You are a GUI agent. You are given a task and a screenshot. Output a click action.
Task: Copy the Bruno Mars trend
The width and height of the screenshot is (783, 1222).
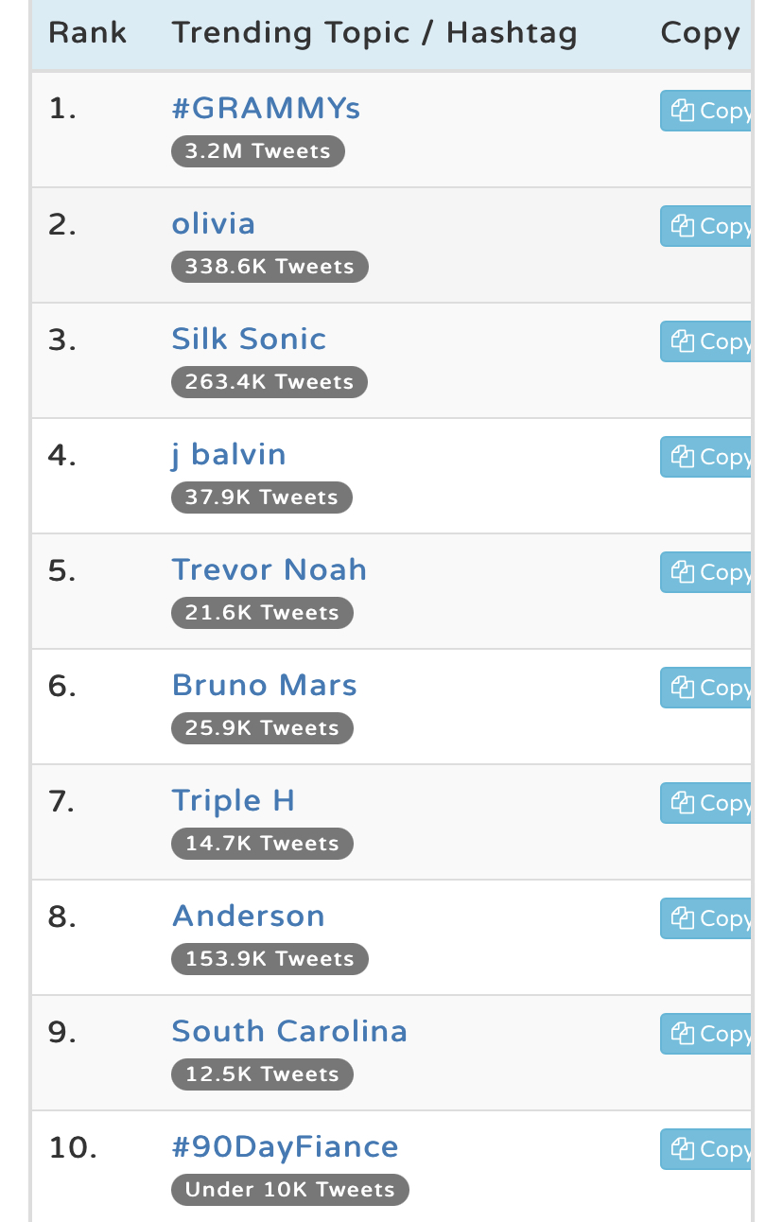pyautogui.click(x=705, y=688)
